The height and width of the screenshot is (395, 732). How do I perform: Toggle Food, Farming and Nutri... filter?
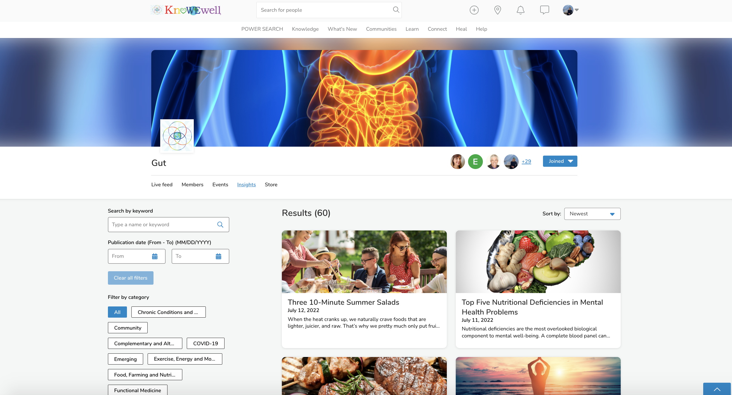pyautogui.click(x=145, y=375)
